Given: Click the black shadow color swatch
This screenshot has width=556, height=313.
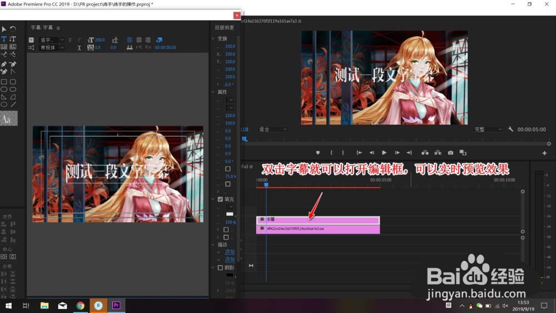Looking at the screenshot, I should tap(230, 275).
